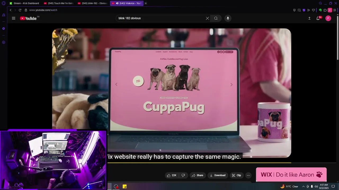Open the YouTube hamburger guide menu

[x=14, y=18]
